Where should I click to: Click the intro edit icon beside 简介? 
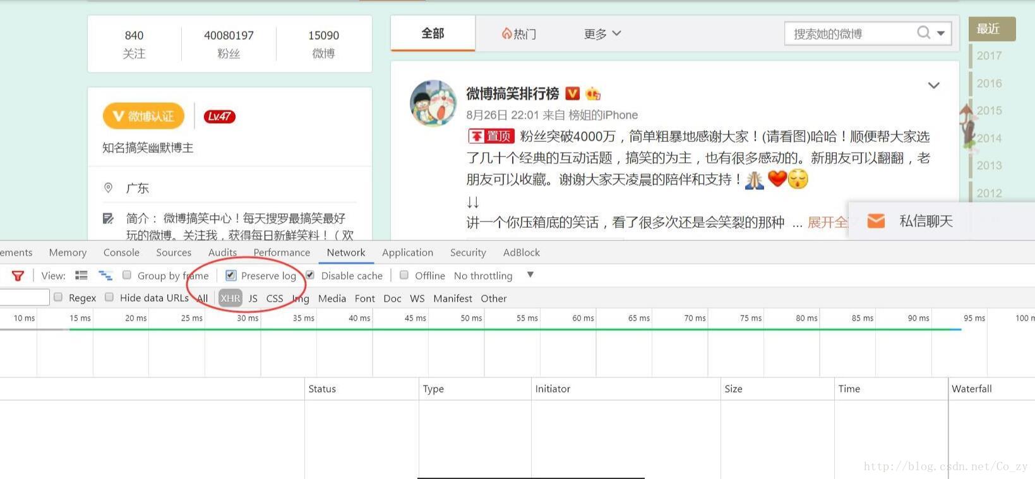pyautogui.click(x=109, y=218)
